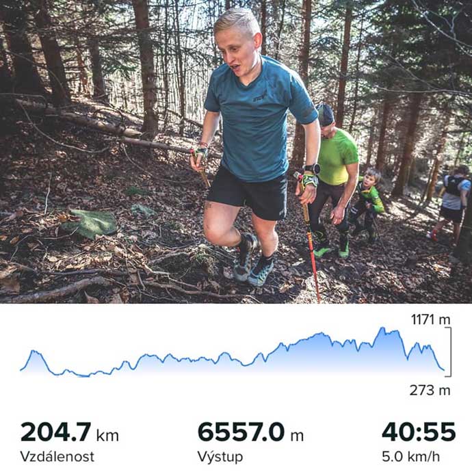Screen dimensions: 472x472
Task: Click the sports watch on runner's wrist
Action: coord(312,169)
